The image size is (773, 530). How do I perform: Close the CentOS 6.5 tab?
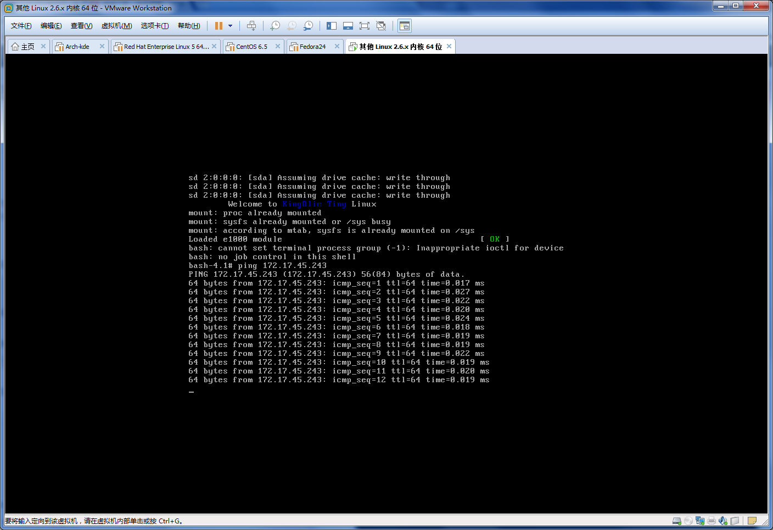click(x=278, y=46)
